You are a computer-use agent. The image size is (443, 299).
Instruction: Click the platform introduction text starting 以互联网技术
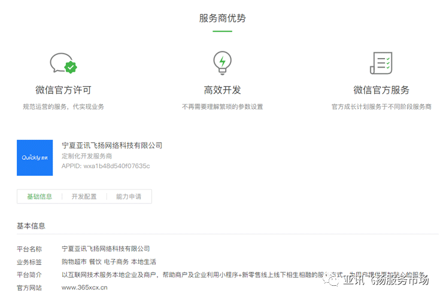tap(243, 274)
